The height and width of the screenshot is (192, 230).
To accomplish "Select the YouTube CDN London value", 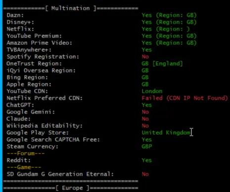I will pyautogui.click(x=152, y=91).
